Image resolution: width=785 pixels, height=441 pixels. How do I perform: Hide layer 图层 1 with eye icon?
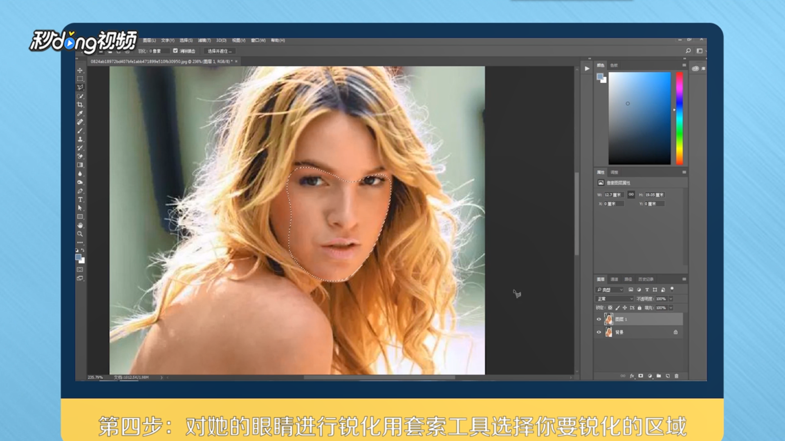click(599, 319)
